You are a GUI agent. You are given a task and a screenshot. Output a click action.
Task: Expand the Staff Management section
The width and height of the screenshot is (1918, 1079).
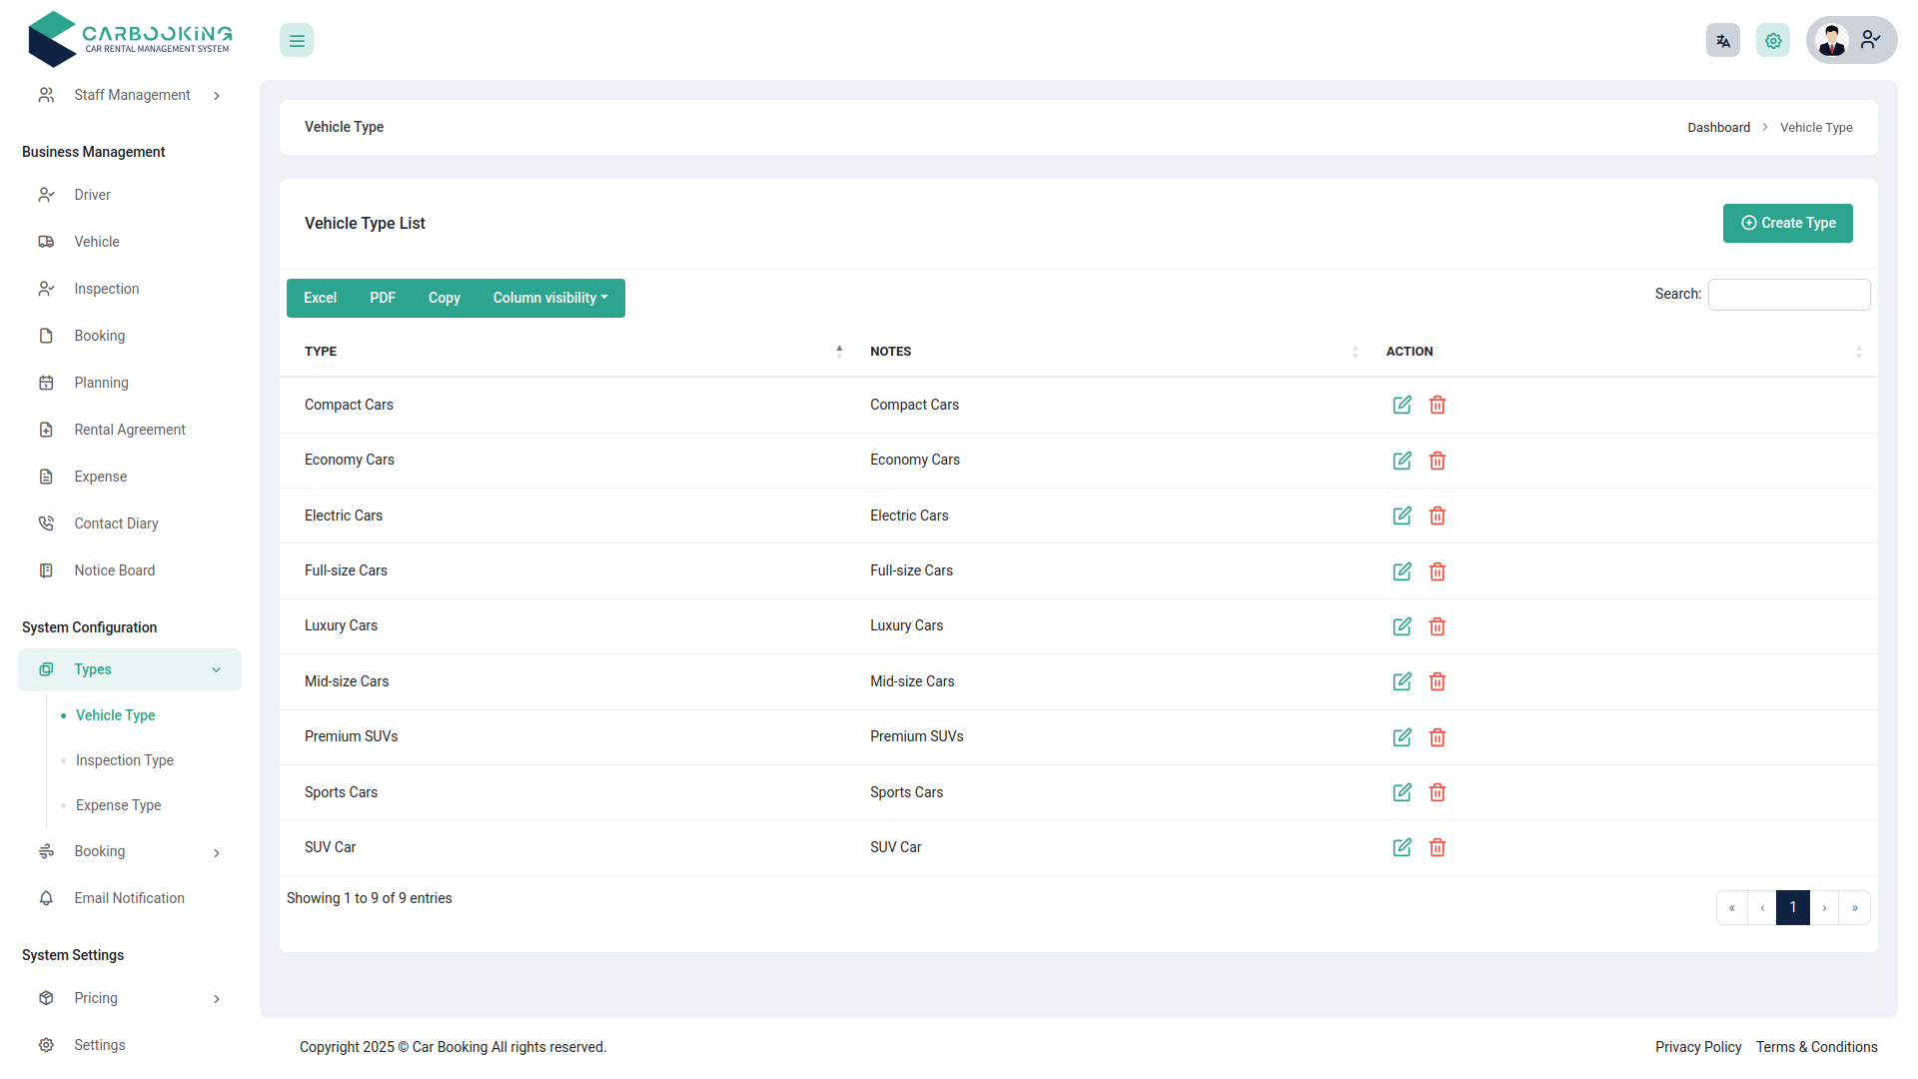[x=131, y=95]
